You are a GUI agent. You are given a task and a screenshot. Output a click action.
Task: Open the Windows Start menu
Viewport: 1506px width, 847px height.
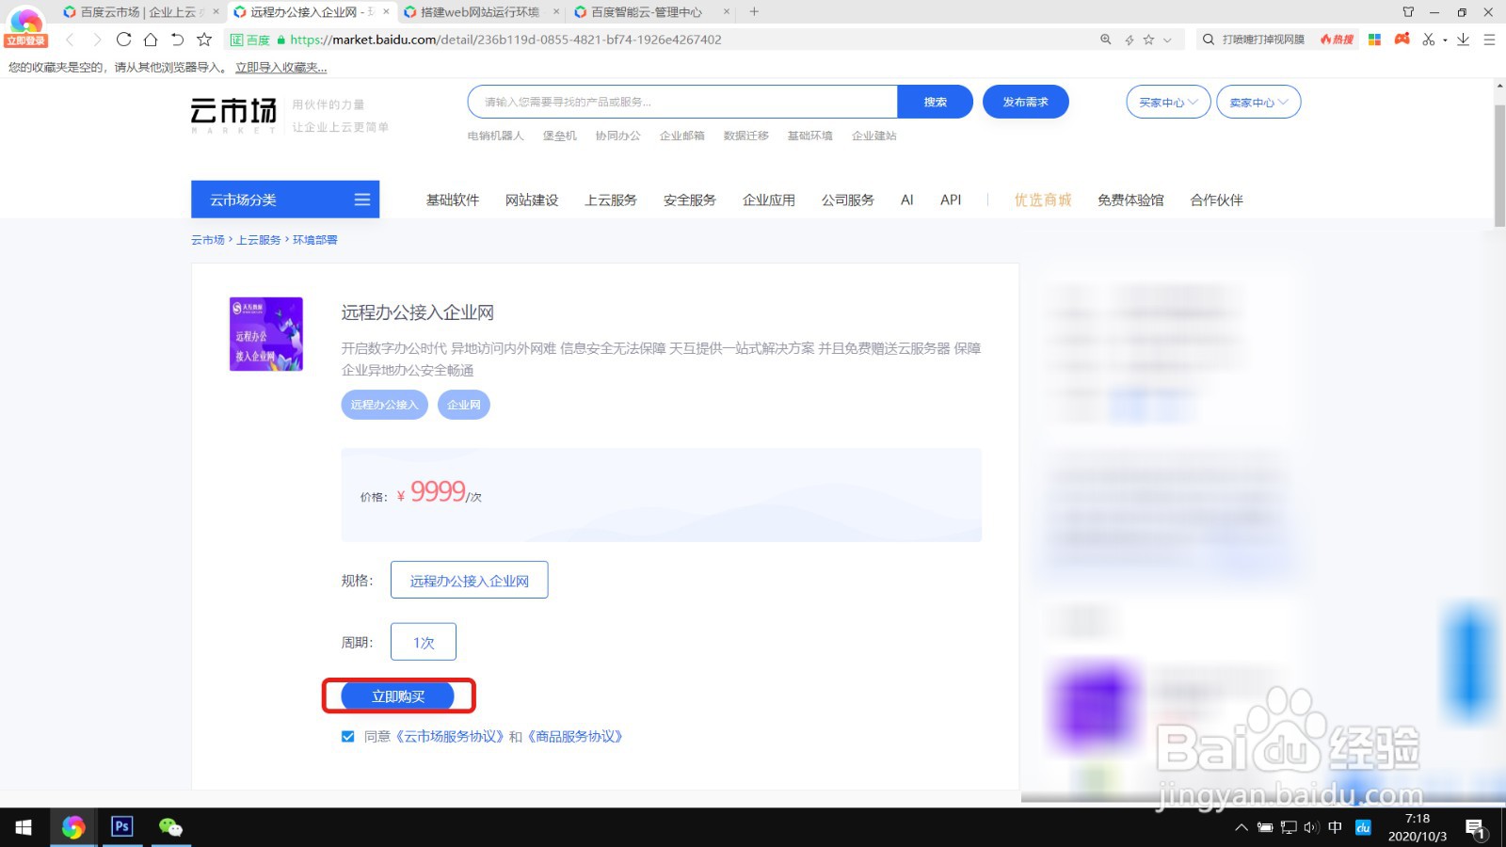click(24, 827)
